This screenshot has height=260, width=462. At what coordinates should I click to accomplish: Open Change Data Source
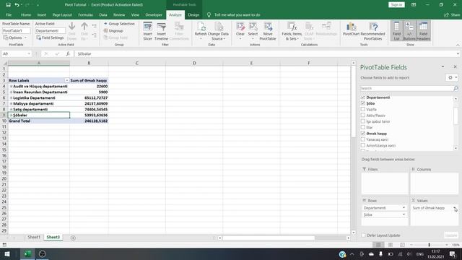(x=218, y=31)
